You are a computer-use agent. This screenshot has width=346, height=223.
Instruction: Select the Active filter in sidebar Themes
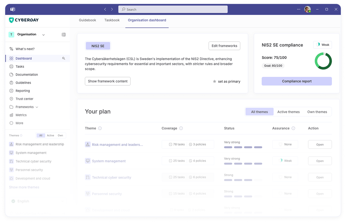point(50,135)
